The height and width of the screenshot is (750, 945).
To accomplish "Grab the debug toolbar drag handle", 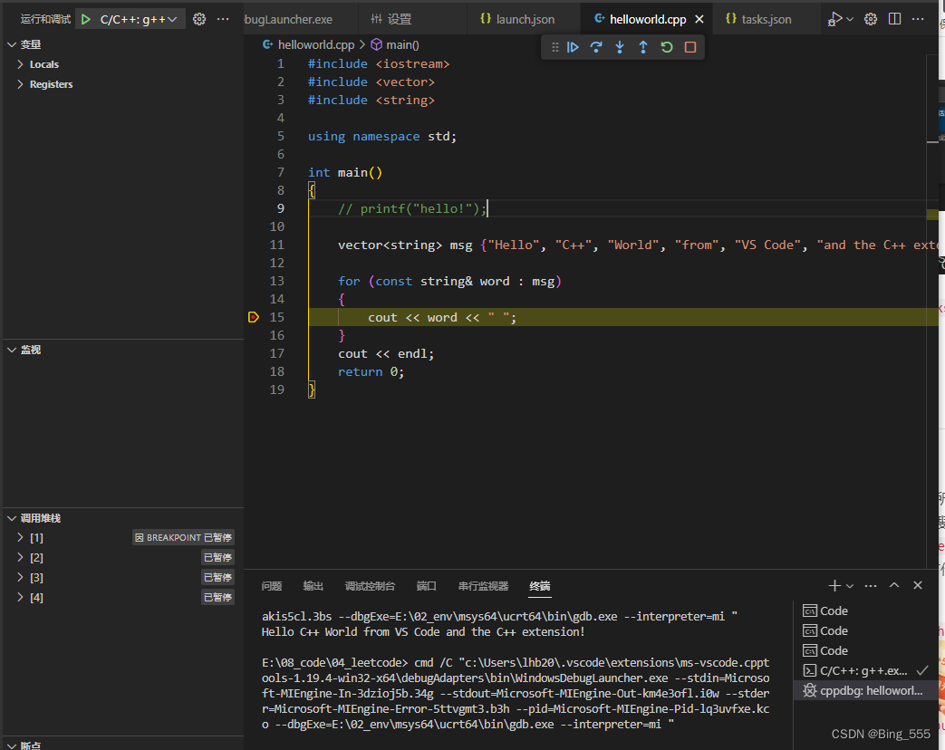I will click(555, 47).
